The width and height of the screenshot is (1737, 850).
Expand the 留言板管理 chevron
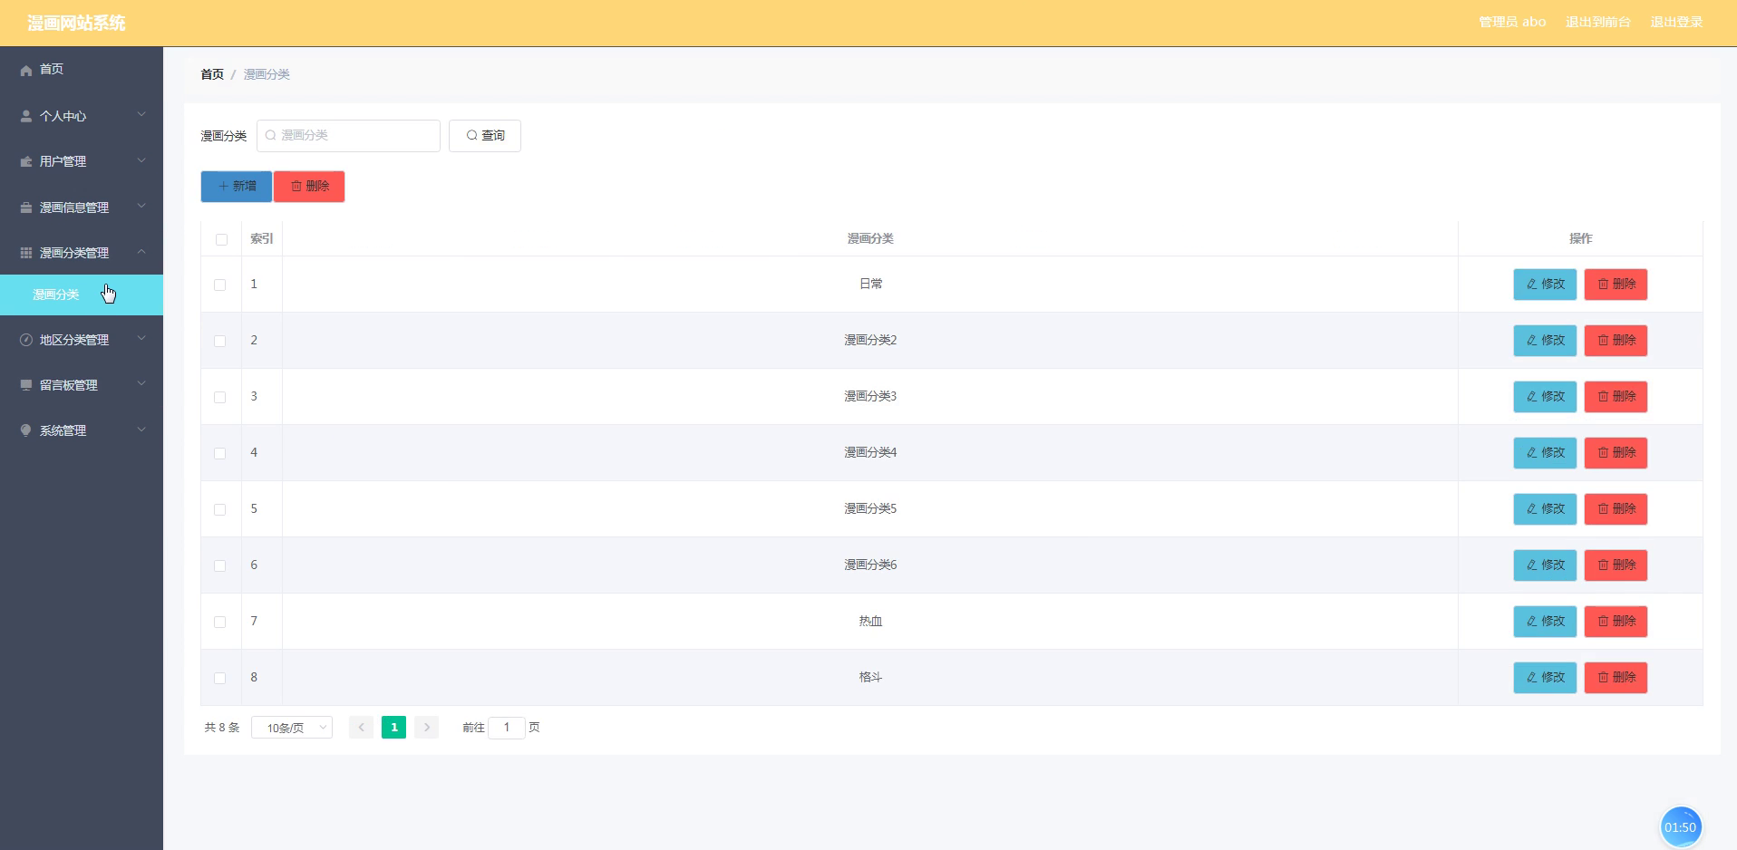click(x=141, y=384)
